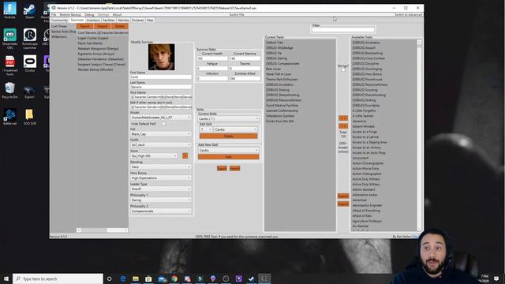505x284 pixels.
Task: Open the Leader Type dropdown
Action: [160, 189]
